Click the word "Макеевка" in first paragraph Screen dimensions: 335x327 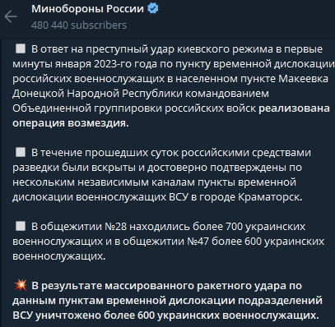click(303, 79)
